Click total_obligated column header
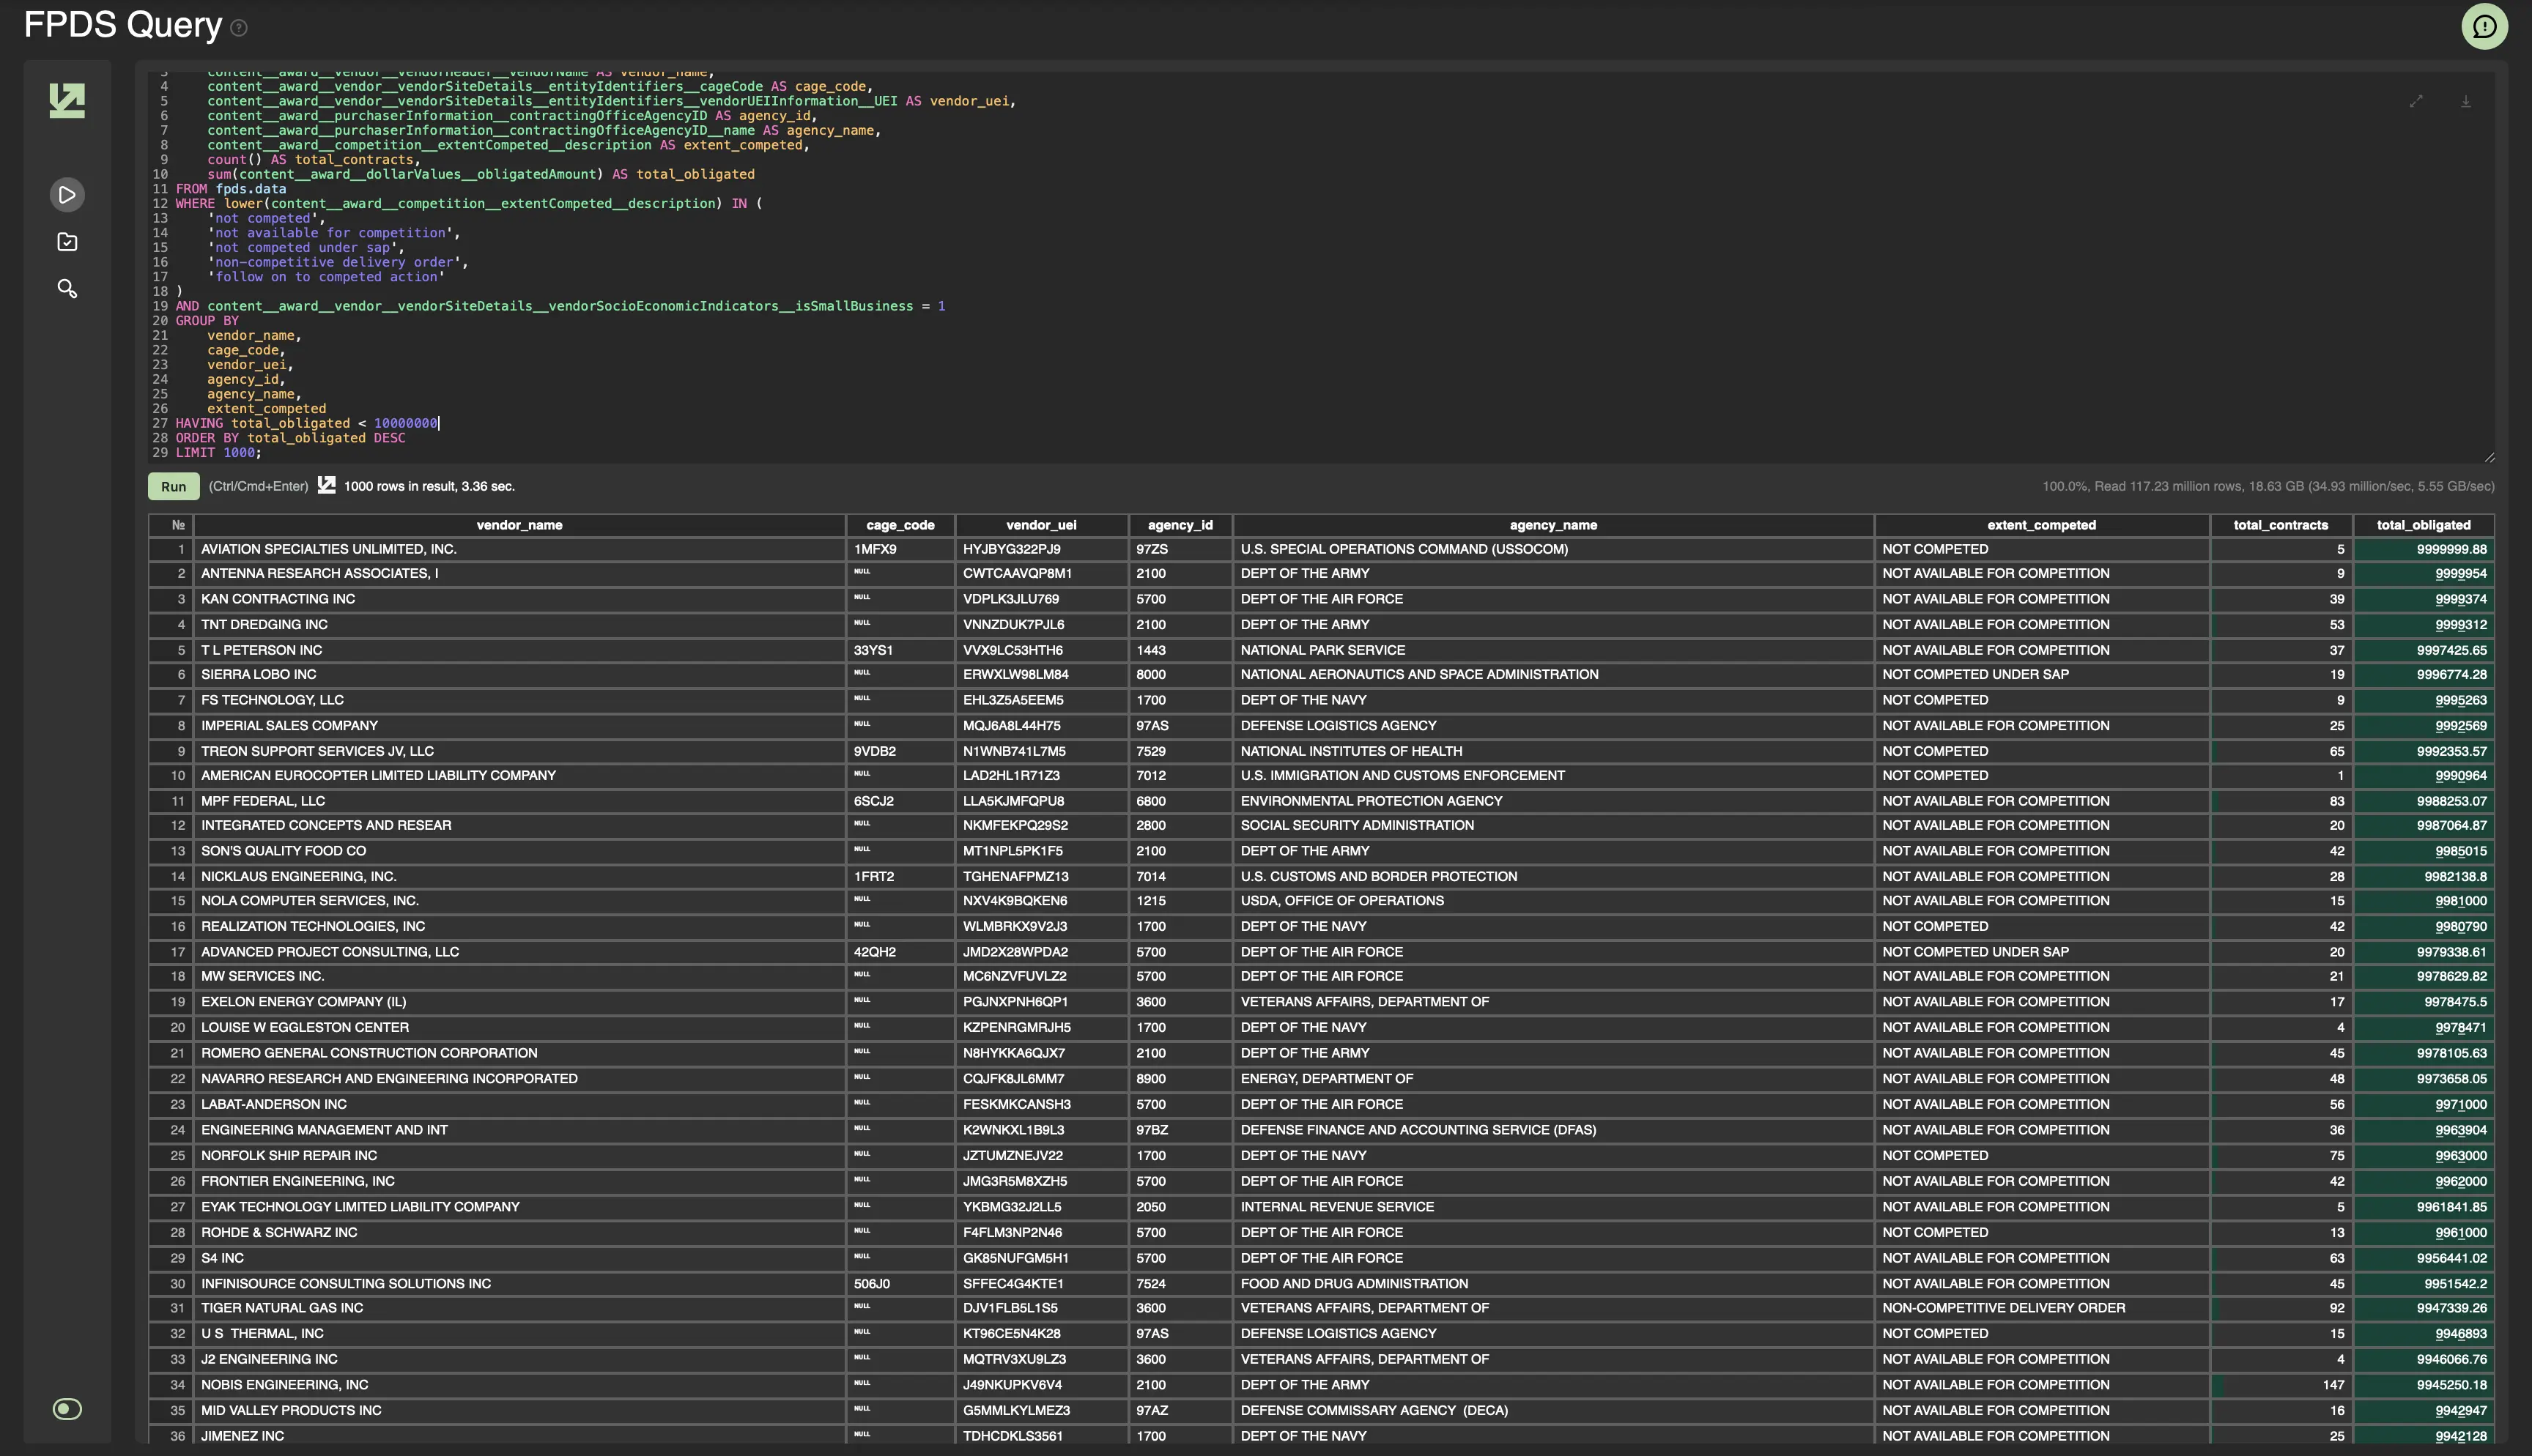The width and height of the screenshot is (2532, 1456). tap(2423, 525)
